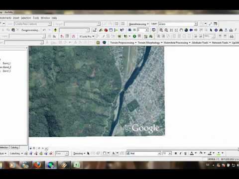
Task: Select the Zoom Out magnifier tool
Action: pos(166,30)
